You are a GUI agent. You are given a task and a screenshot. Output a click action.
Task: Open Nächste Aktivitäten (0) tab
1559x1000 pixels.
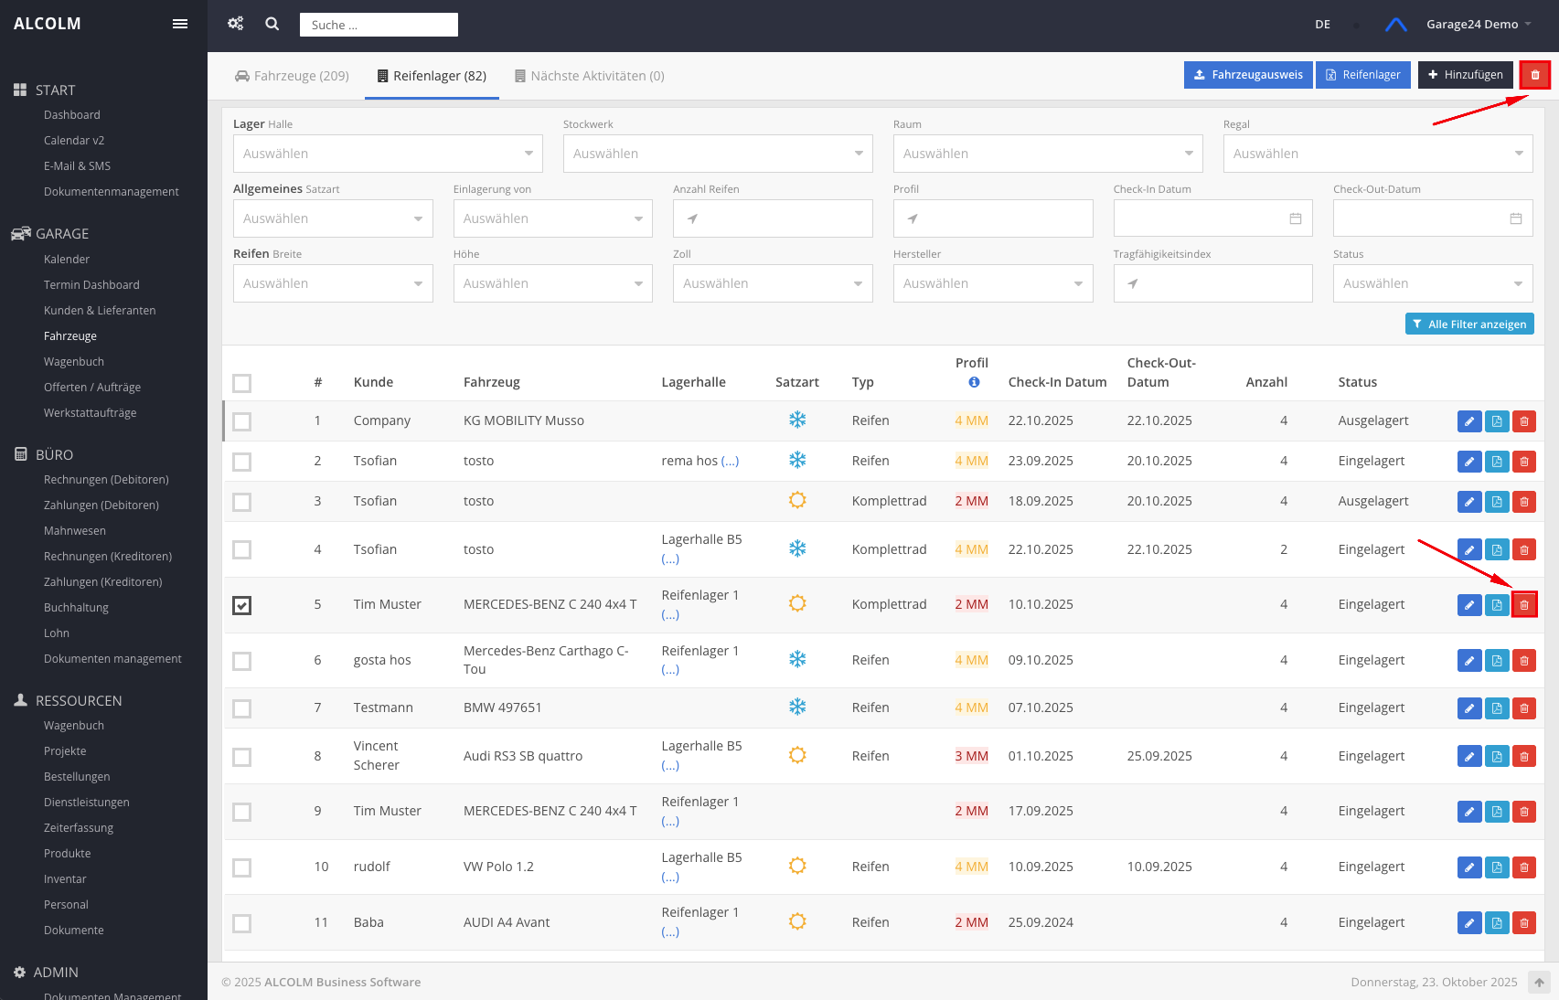point(589,76)
